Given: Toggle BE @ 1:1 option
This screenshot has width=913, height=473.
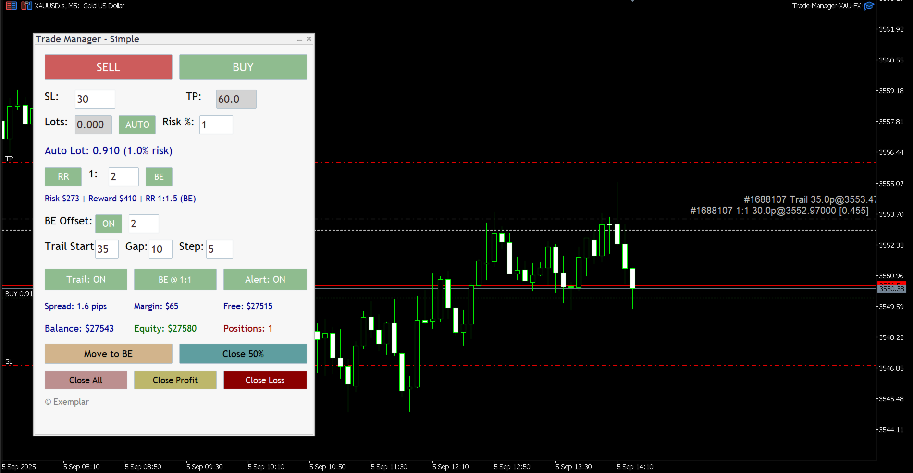Looking at the screenshot, I should pos(175,279).
